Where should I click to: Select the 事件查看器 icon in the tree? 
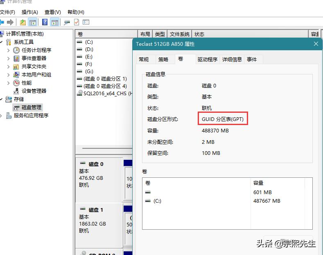pyautogui.click(x=16, y=58)
